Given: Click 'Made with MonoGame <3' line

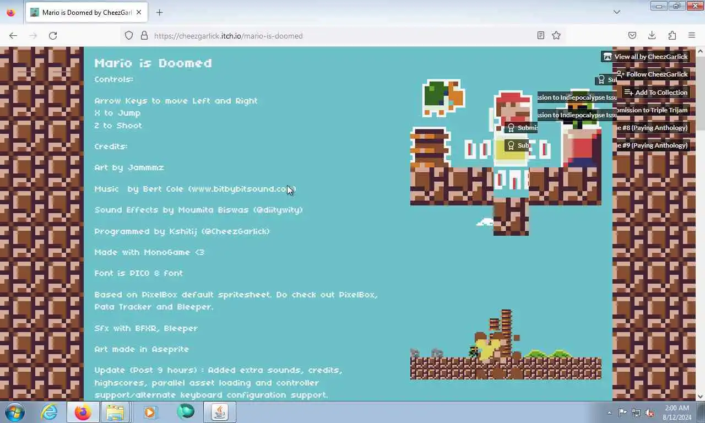Looking at the screenshot, I should click(x=149, y=252).
